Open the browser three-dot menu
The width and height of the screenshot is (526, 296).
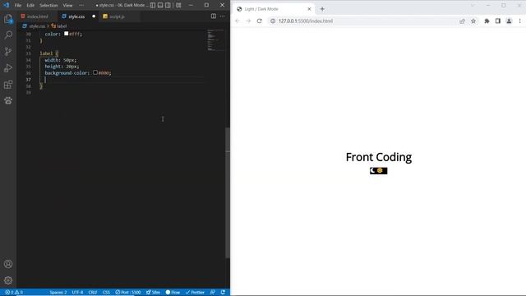(520, 21)
